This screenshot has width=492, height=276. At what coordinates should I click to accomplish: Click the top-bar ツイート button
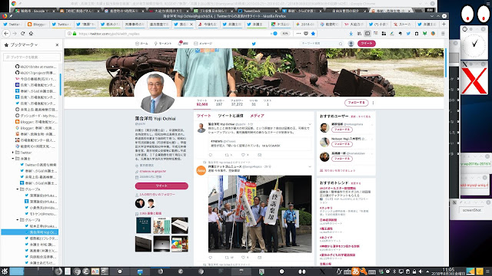(366, 44)
